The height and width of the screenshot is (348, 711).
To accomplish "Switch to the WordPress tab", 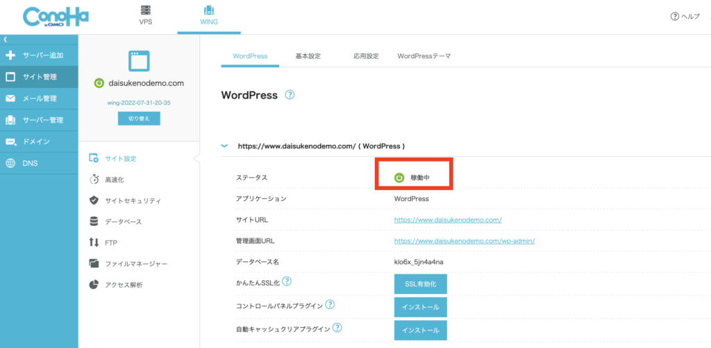I will [250, 56].
